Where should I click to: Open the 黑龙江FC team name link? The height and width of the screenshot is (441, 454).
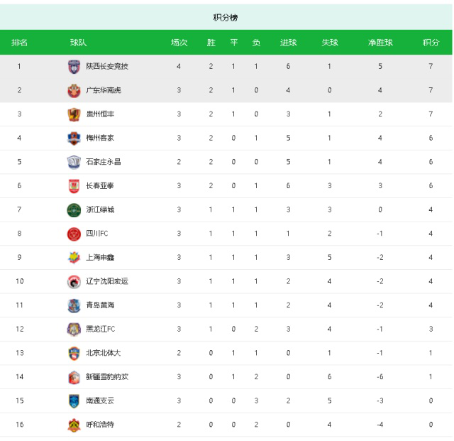click(101, 329)
